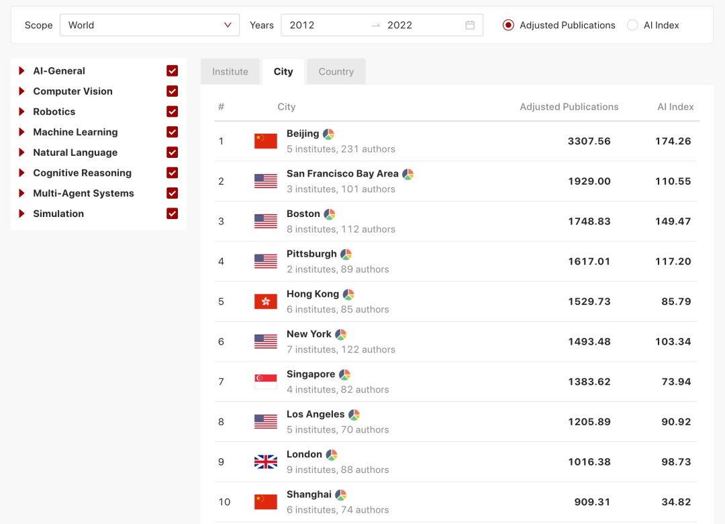725x524 pixels.
Task: Click the Hong Kong flag icon
Action: [x=266, y=302]
